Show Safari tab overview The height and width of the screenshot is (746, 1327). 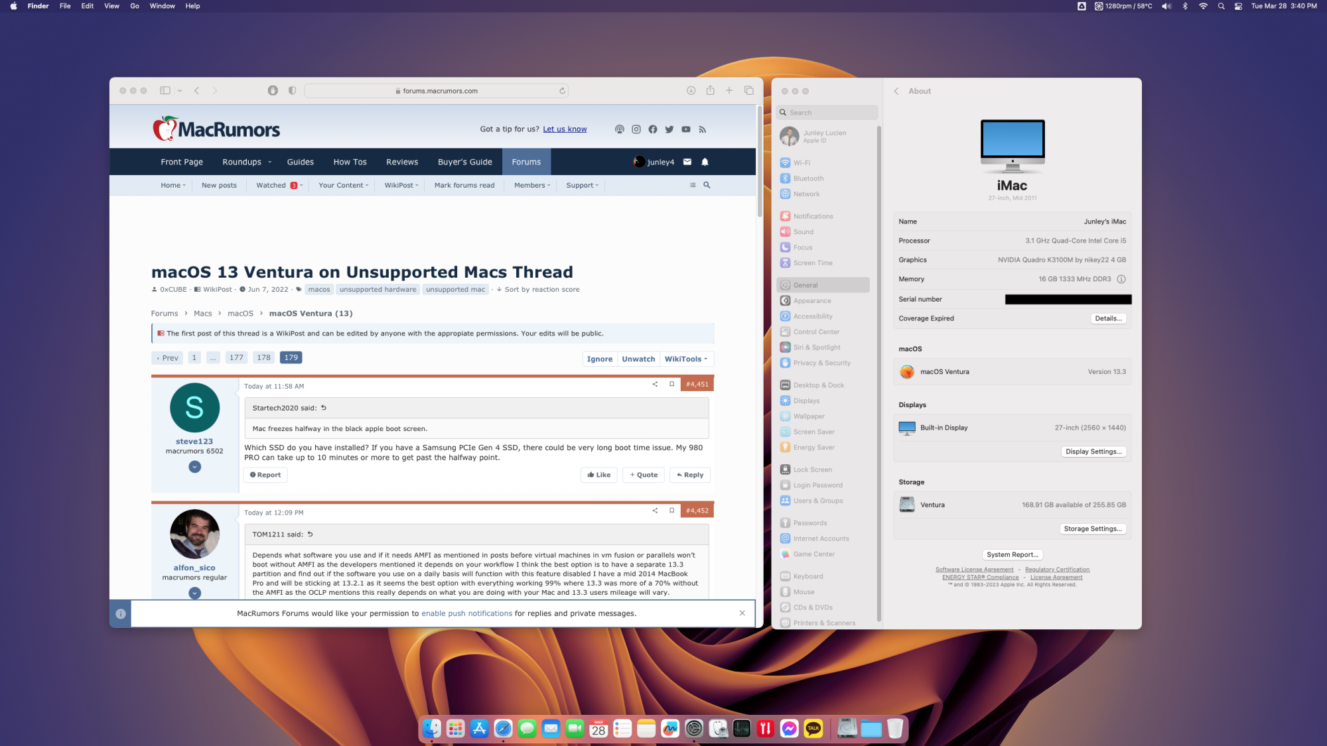tap(748, 91)
